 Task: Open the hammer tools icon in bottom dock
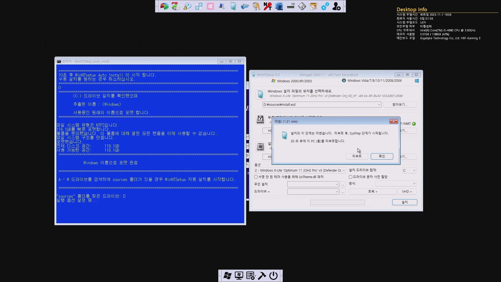click(262, 276)
